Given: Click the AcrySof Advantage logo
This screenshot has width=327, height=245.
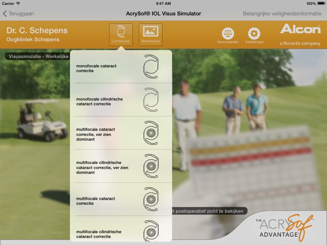Looking at the screenshot, I should click(x=285, y=228).
